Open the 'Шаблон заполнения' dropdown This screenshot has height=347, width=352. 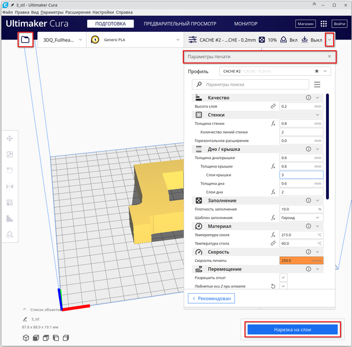coord(301,217)
